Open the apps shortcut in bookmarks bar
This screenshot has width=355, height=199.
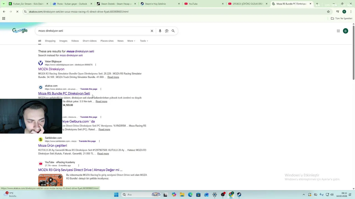click(4, 19)
